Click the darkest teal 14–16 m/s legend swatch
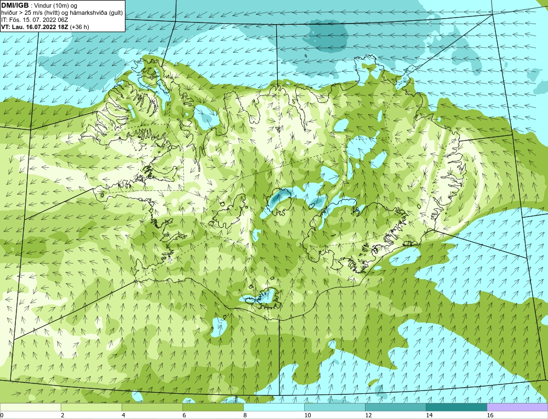Screen dimensions: 548x419 [x=456, y=407]
